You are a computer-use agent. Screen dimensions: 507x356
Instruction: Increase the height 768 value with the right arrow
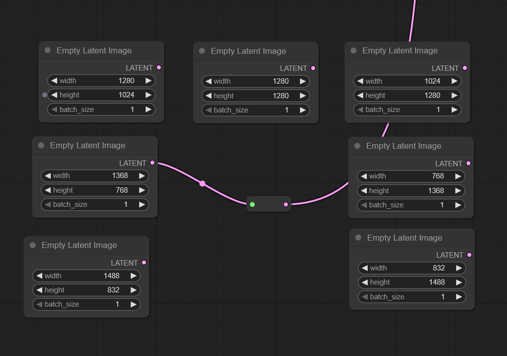pos(142,190)
